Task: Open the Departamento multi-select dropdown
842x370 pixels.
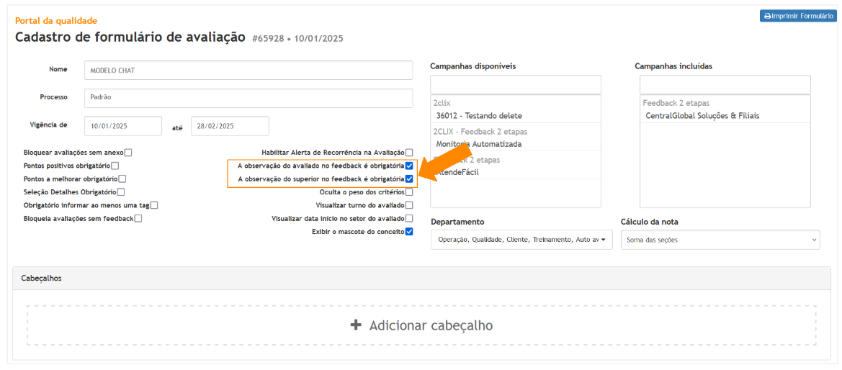Action: tap(521, 240)
